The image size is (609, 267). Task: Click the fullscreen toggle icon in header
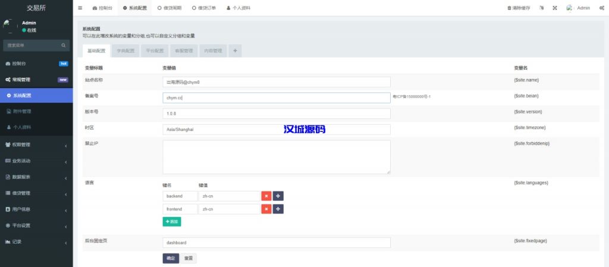pyautogui.click(x=555, y=8)
